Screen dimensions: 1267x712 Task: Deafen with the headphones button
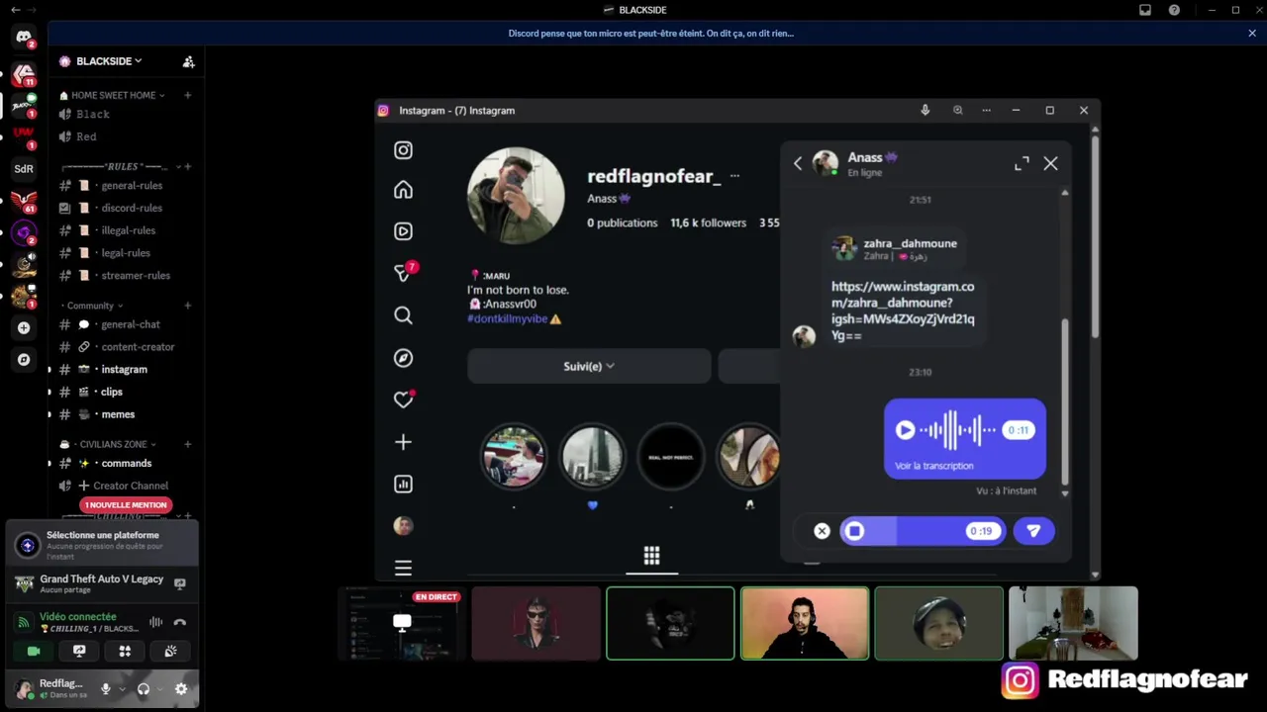[x=144, y=689]
